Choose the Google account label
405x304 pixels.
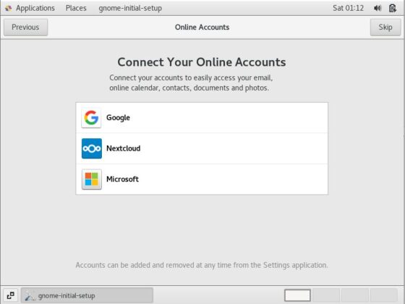118,117
